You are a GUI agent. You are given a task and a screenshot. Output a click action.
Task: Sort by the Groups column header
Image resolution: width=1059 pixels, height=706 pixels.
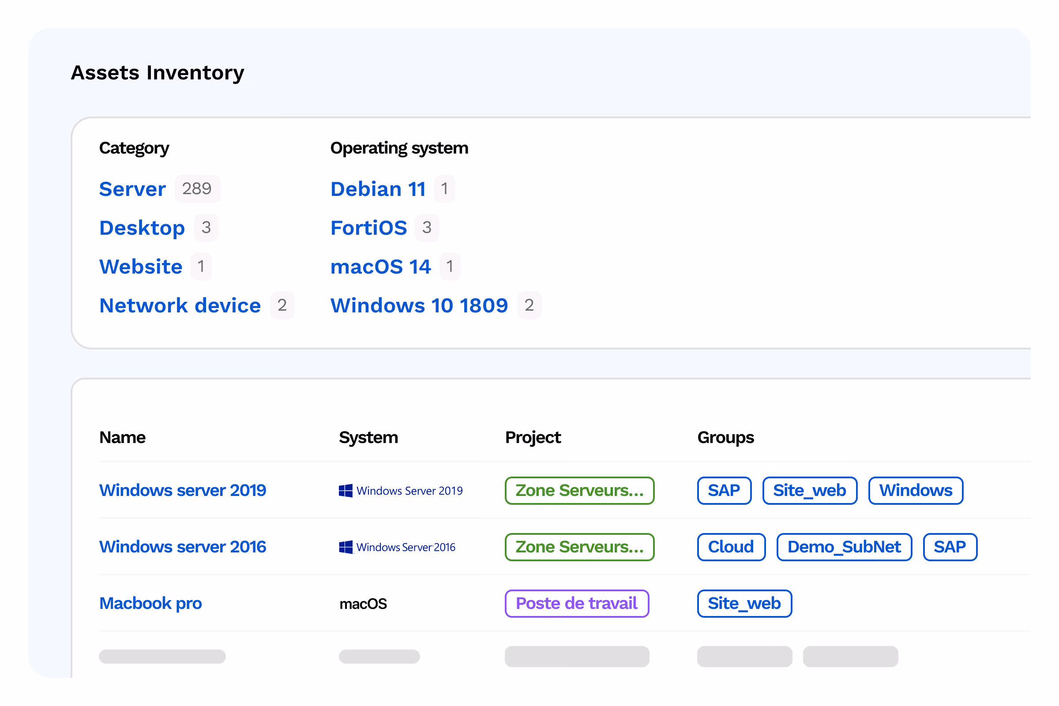[x=725, y=438]
